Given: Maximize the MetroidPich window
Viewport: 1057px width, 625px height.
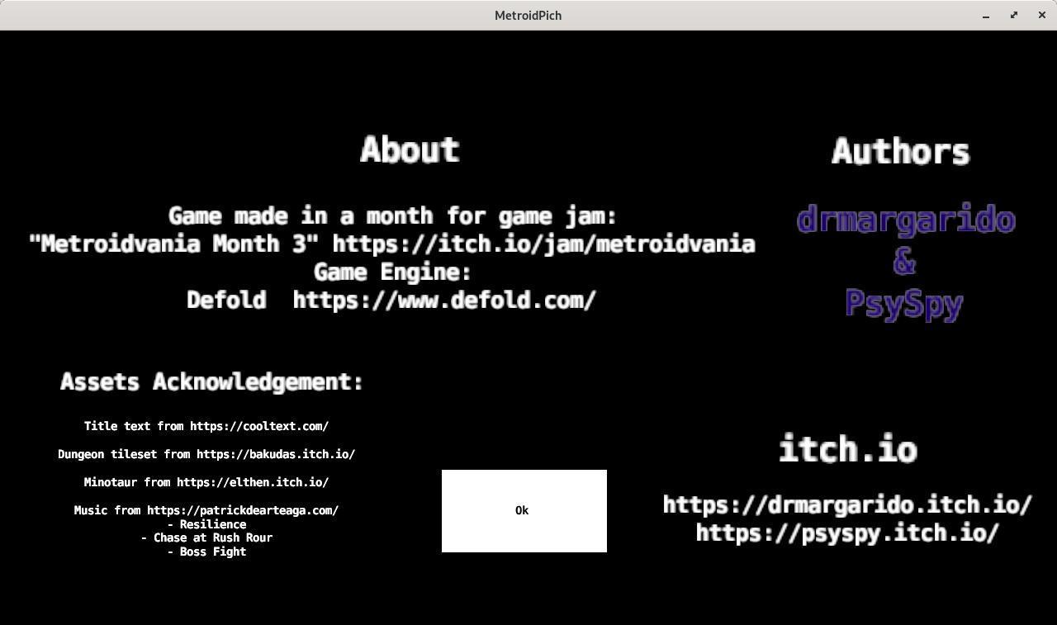Looking at the screenshot, I should click(1014, 16).
